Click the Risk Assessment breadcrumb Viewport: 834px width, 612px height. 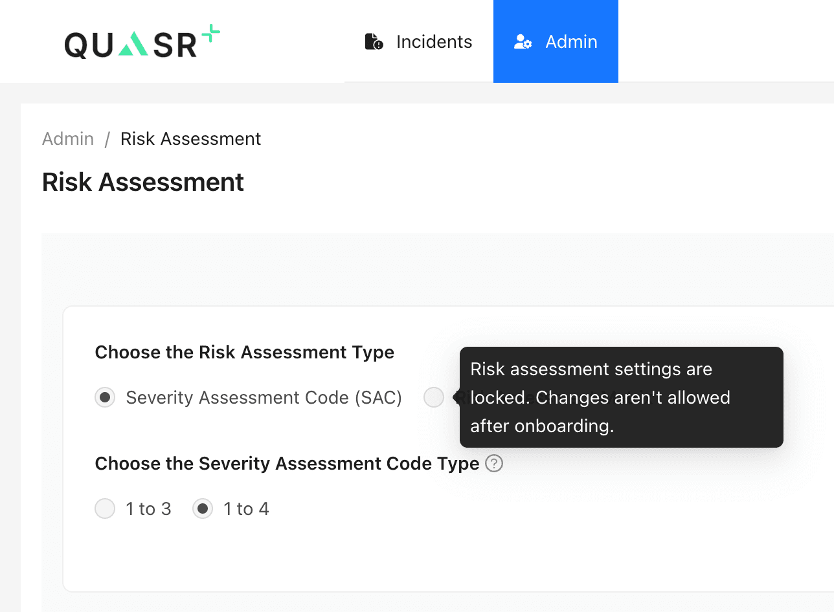coord(190,138)
